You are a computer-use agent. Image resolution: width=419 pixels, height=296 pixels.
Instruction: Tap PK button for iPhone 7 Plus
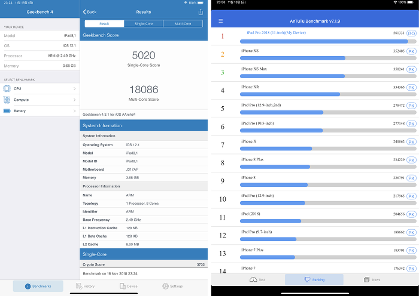point(411,251)
